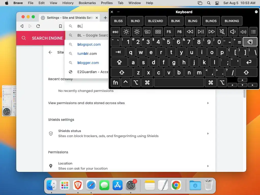Open Spotlight search in the menu bar
Viewport: 260px width, 195px height.
point(209,3)
